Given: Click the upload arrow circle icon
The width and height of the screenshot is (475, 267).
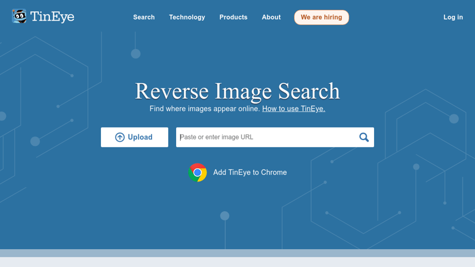Looking at the screenshot, I should click(120, 137).
